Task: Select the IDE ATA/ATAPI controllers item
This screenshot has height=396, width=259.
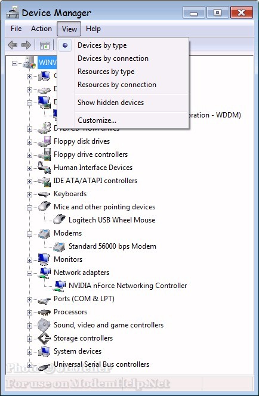Action: point(95,181)
